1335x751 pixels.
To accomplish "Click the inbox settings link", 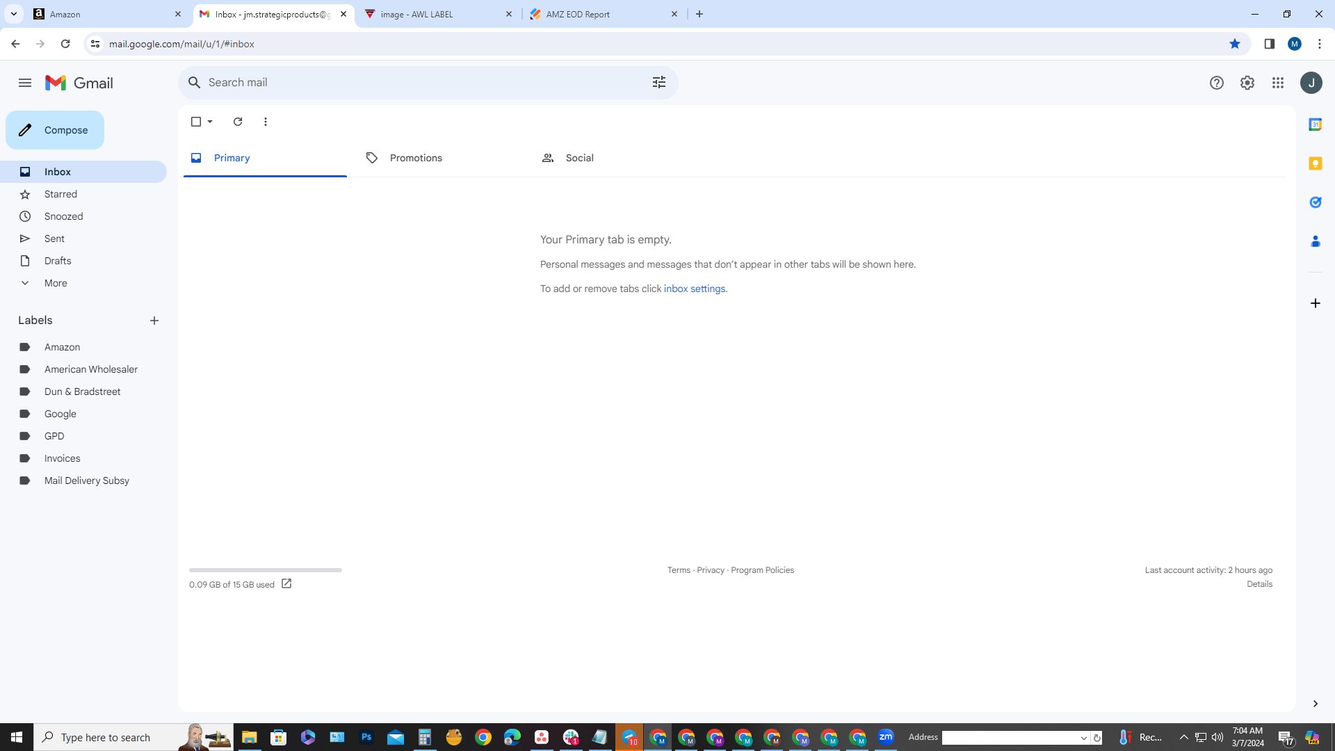I will (x=694, y=289).
